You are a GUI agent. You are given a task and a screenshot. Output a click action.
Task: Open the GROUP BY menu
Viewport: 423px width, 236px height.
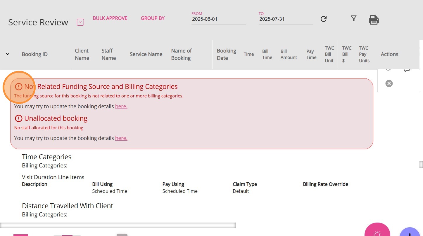click(x=153, y=18)
